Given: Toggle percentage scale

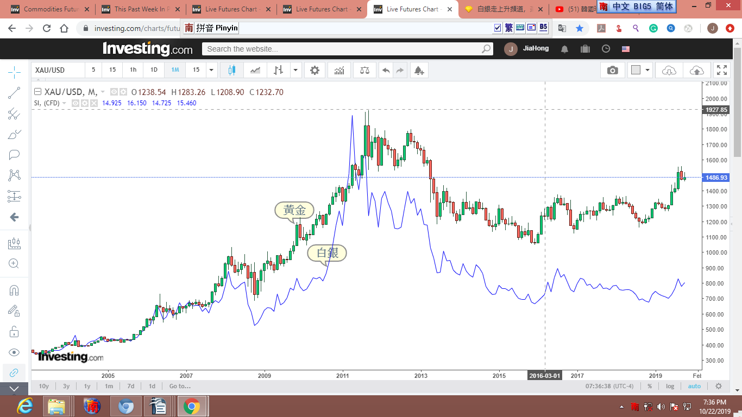Looking at the screenshot, I should (x=650, y=387).
